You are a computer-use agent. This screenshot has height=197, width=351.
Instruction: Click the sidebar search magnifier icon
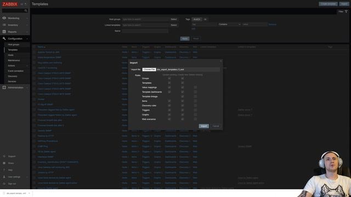tap(26, 11)
